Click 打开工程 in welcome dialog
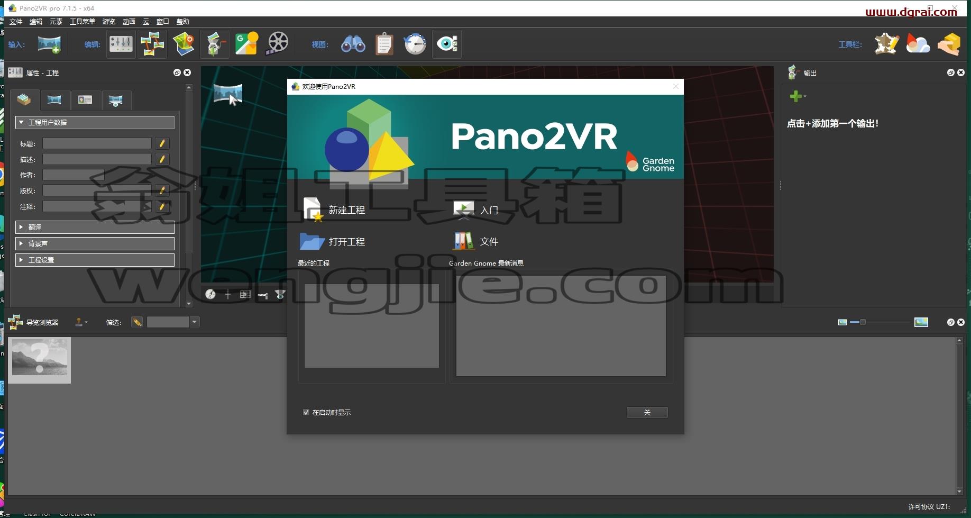Screen dimensions: 971x518 click(333, 242)
